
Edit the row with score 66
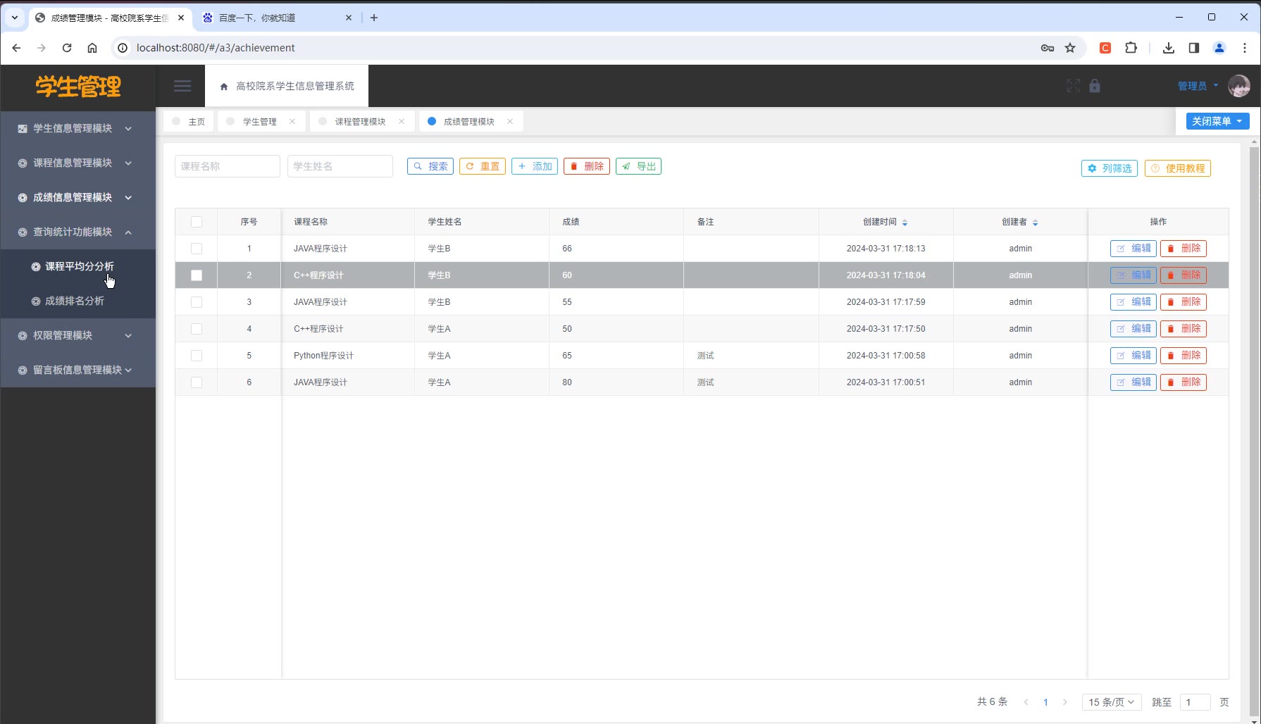pyautogui.click(x=1133, y=249)
